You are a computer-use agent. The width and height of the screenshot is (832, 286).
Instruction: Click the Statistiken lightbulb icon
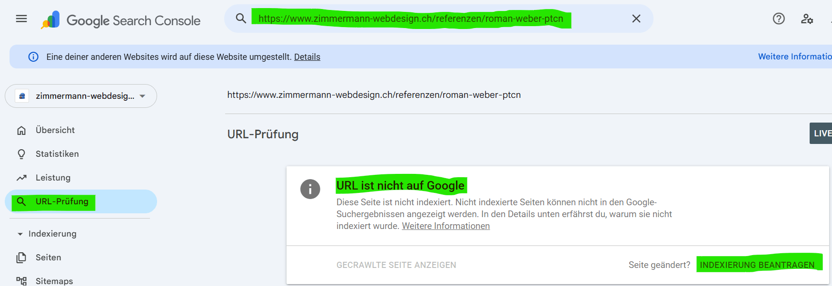click(21, 154)
